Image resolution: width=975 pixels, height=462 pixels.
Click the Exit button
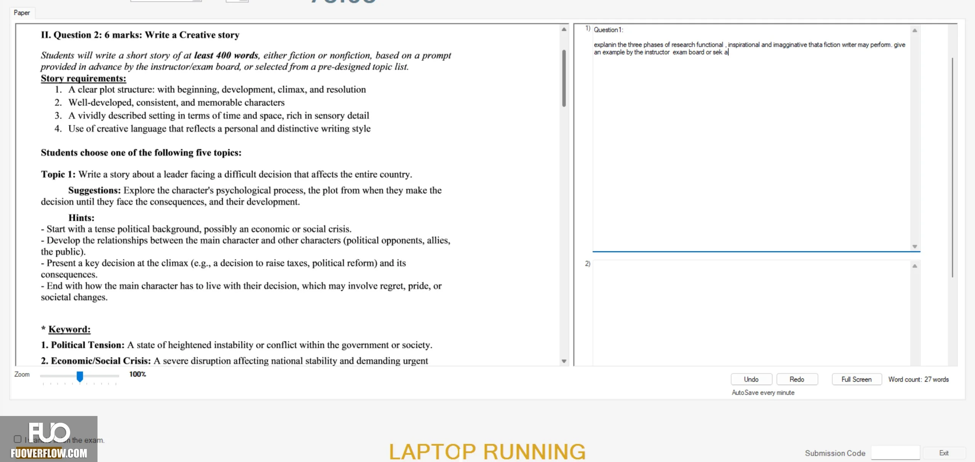pos(944,453)
